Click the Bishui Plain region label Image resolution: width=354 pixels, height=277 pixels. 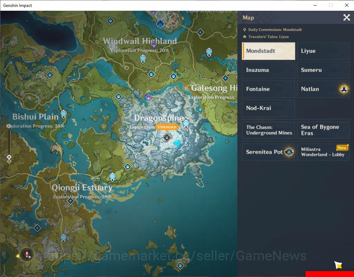click(x=35, y=117)
